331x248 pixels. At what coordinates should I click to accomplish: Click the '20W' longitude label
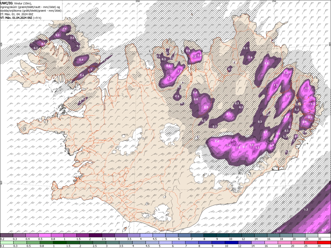coord(137,1)
